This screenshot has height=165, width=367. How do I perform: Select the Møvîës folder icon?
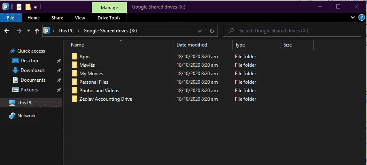coord(75,65)
